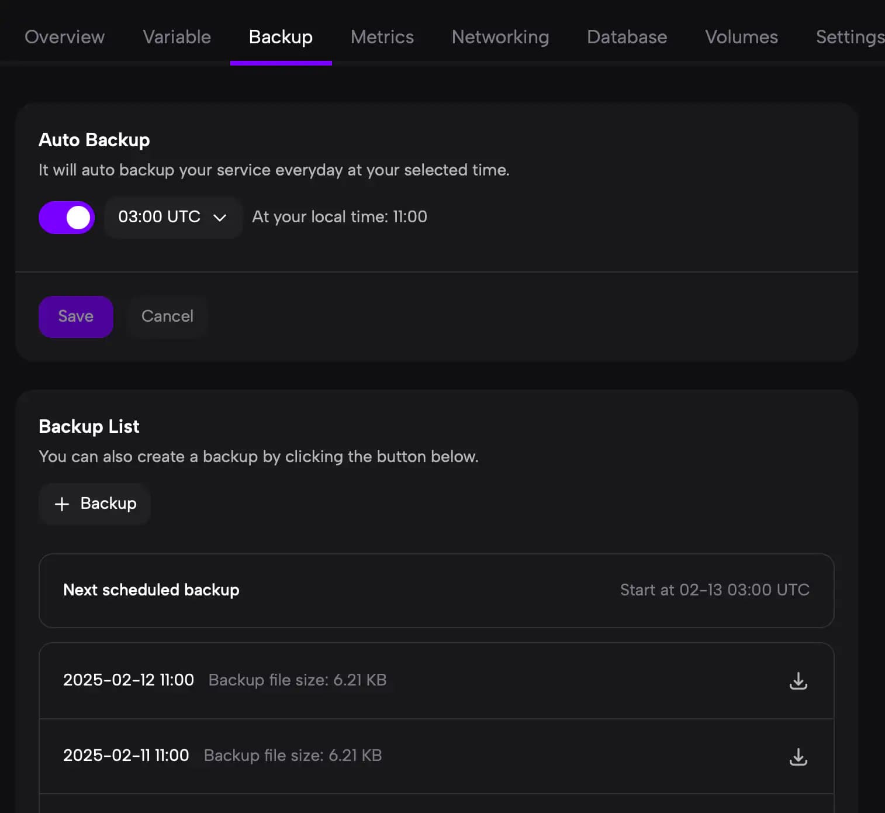The image size is (885, 813).
Task: Select the Next scheduled backup row
Action: [x=436, y=591]
